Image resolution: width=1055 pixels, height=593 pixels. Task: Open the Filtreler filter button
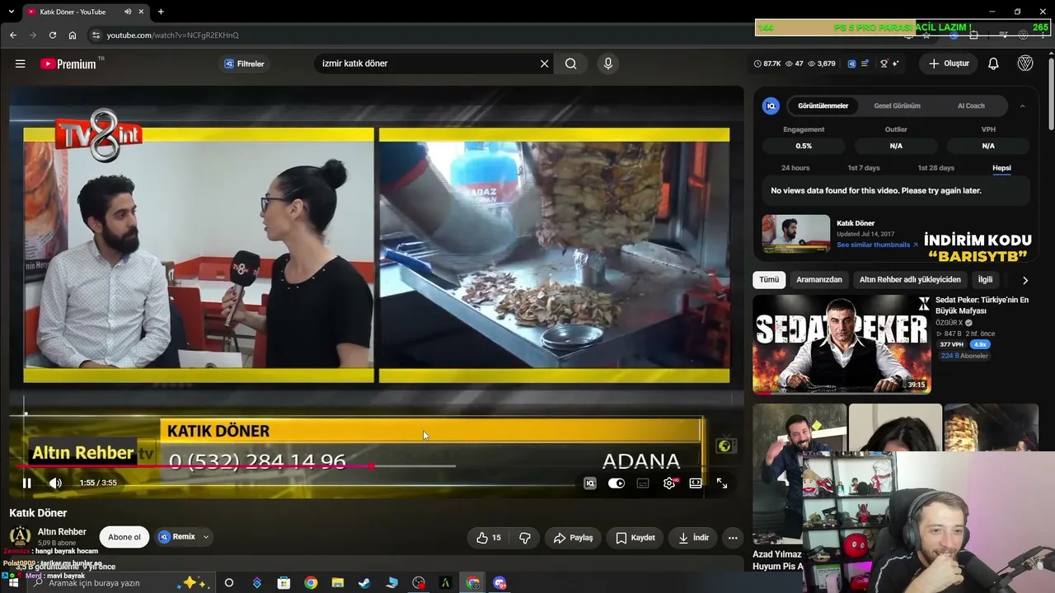245,63
